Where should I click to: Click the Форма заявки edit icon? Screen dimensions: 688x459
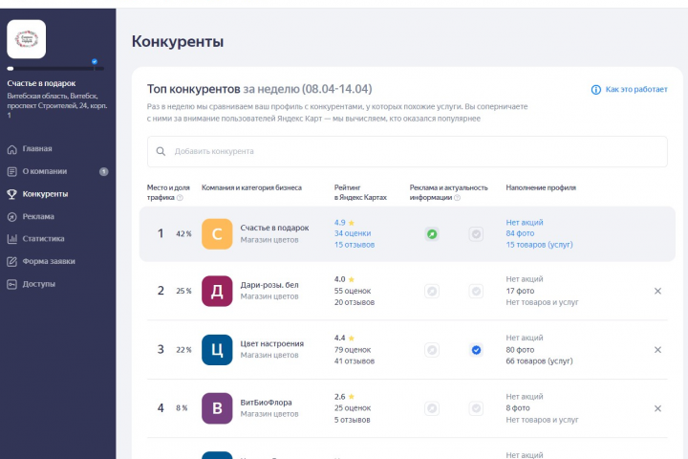(11, 262)
